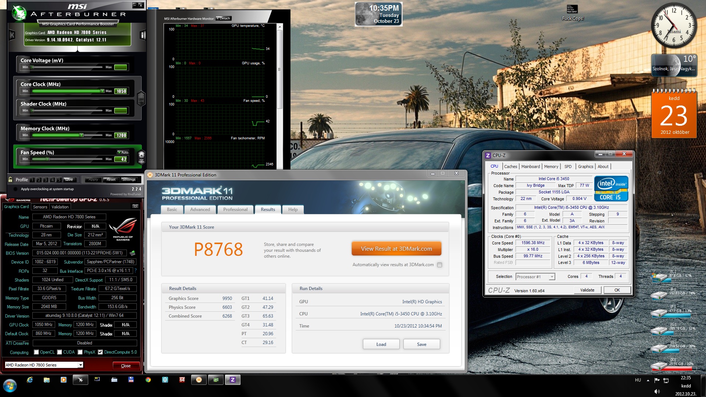Click the Fan Speed slider handle
The height and width of the screenshot is (397, 706).
47,159
